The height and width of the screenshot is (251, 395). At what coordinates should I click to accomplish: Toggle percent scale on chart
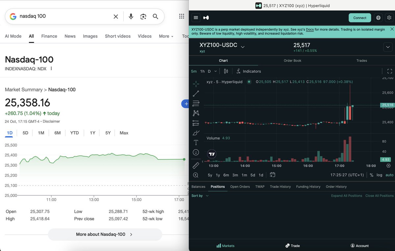coord(372,175)
